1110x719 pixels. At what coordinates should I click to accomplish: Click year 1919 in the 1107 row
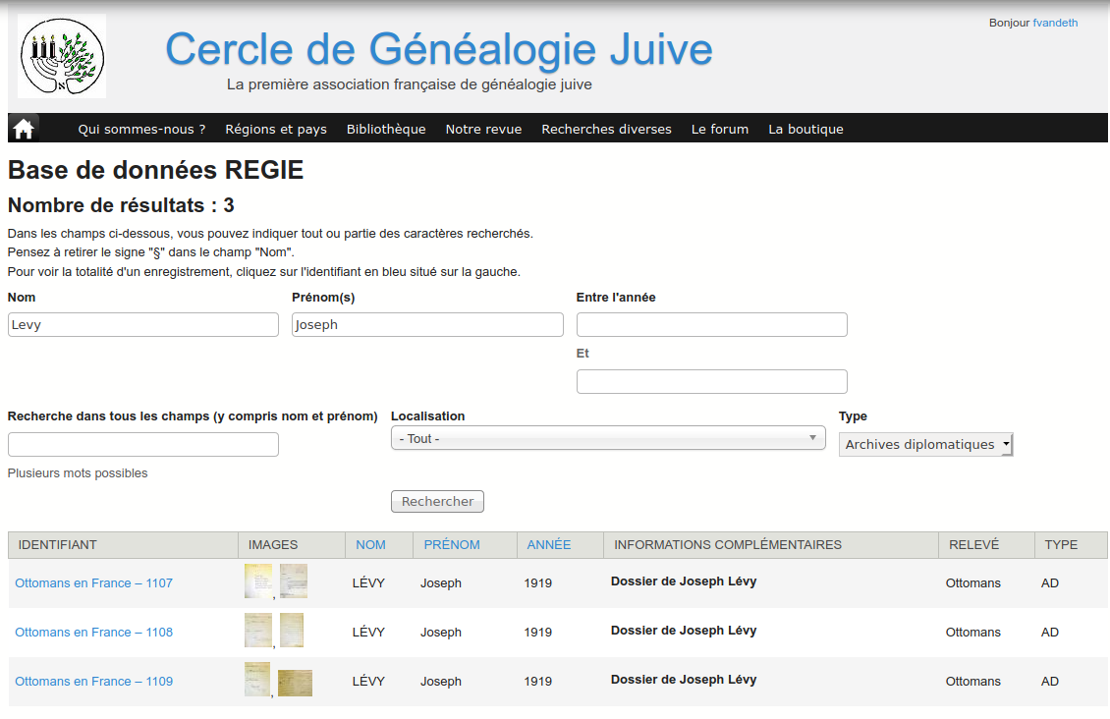538,583
